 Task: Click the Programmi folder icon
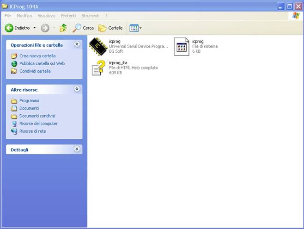(x=14, y=101)
